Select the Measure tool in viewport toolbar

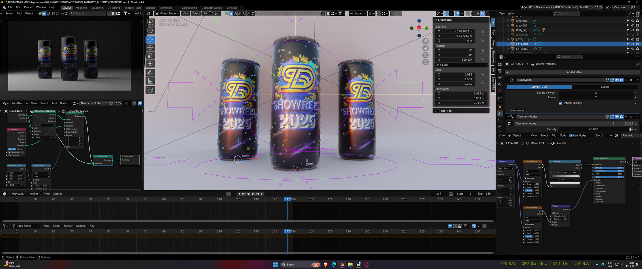click(150, 81)
